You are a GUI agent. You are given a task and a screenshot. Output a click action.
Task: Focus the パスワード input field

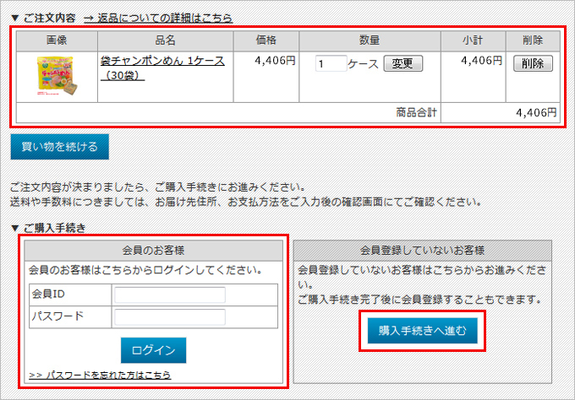pyautogui.click(x=170, y=317)
